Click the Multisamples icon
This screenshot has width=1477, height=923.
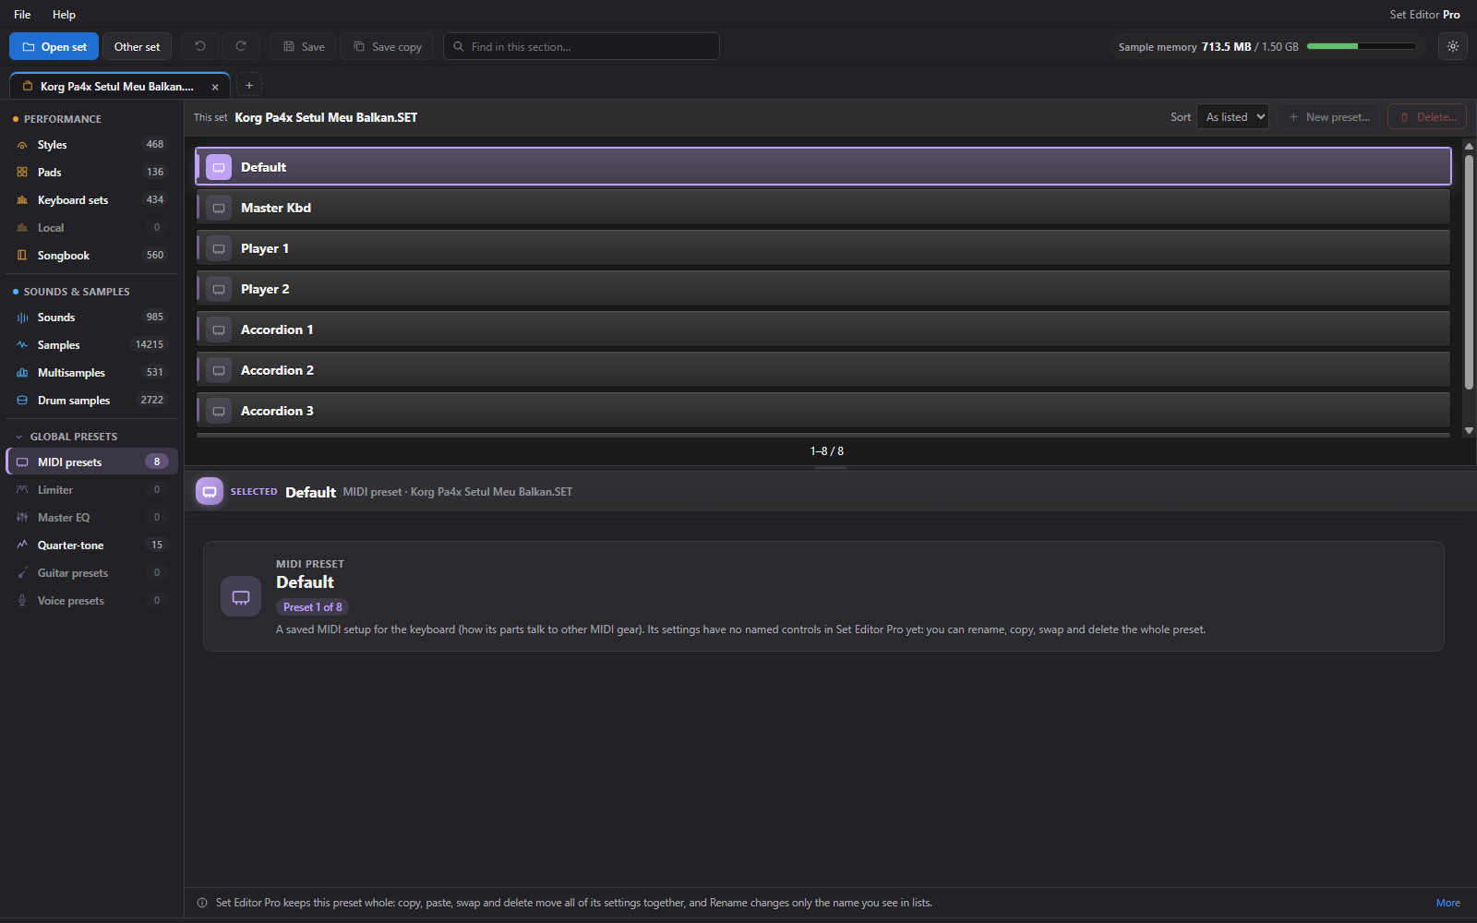[22, 373]
